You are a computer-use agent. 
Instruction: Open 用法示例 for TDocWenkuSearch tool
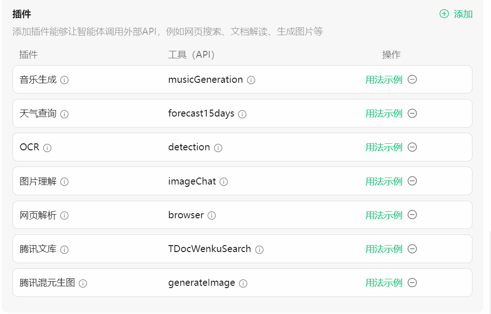click(384, 249)
